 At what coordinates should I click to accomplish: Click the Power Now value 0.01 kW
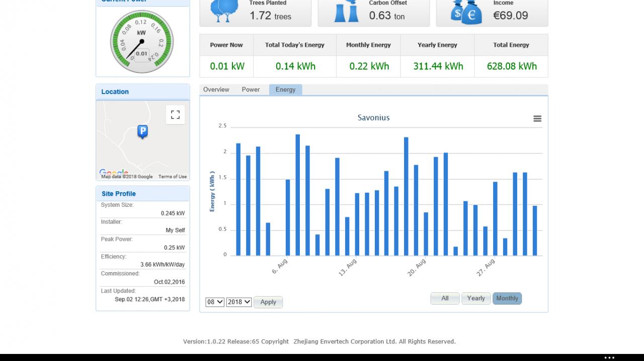point(227,66)
